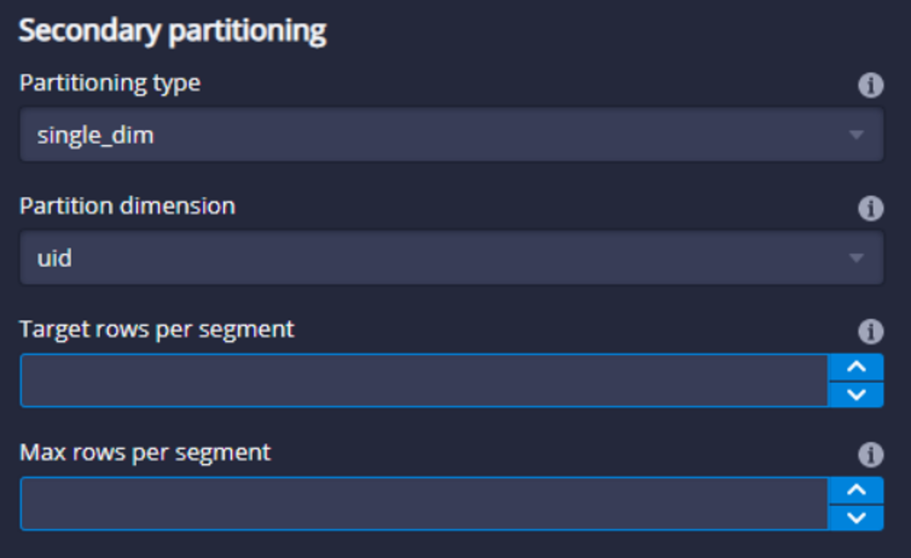Show info for Partitioning type
Screen dimensions: 911x558
click(870, 85)
